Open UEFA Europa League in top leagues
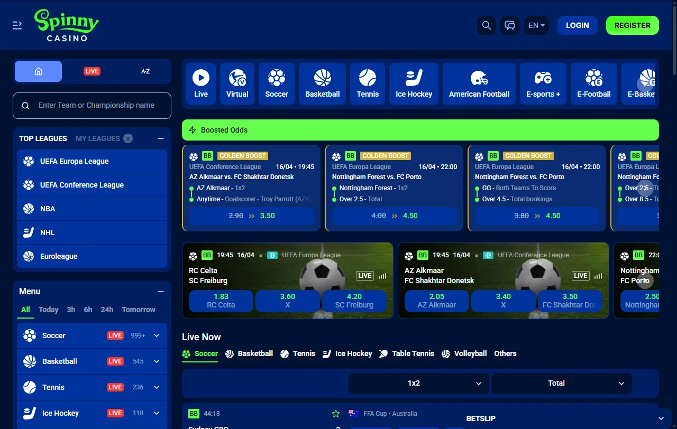 pos(92,161)
